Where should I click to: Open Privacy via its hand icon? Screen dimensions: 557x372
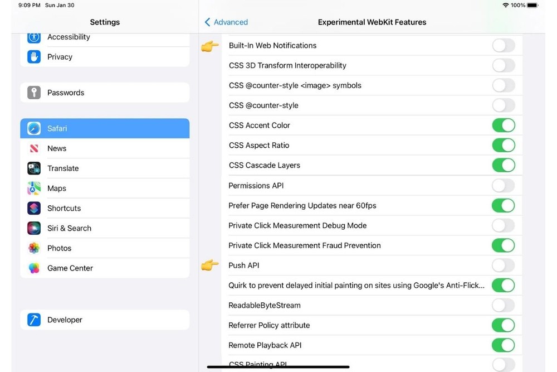click(x=34, y=57)
